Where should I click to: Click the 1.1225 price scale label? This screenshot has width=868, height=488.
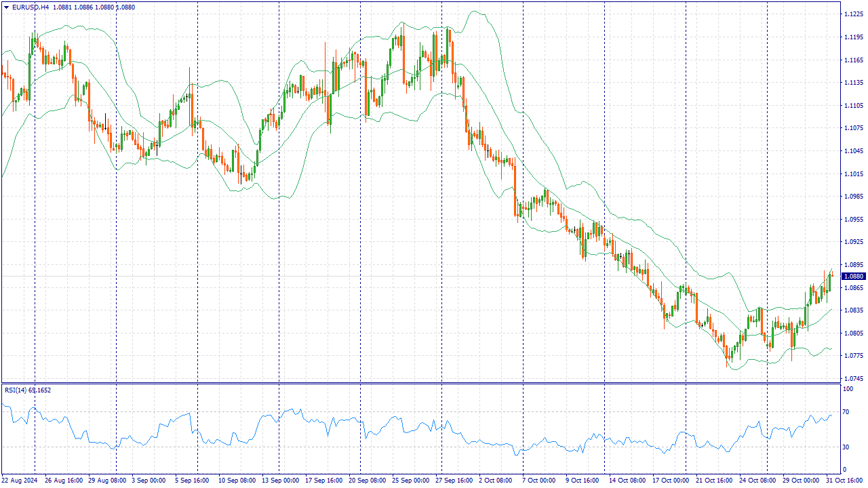(853, 14)
